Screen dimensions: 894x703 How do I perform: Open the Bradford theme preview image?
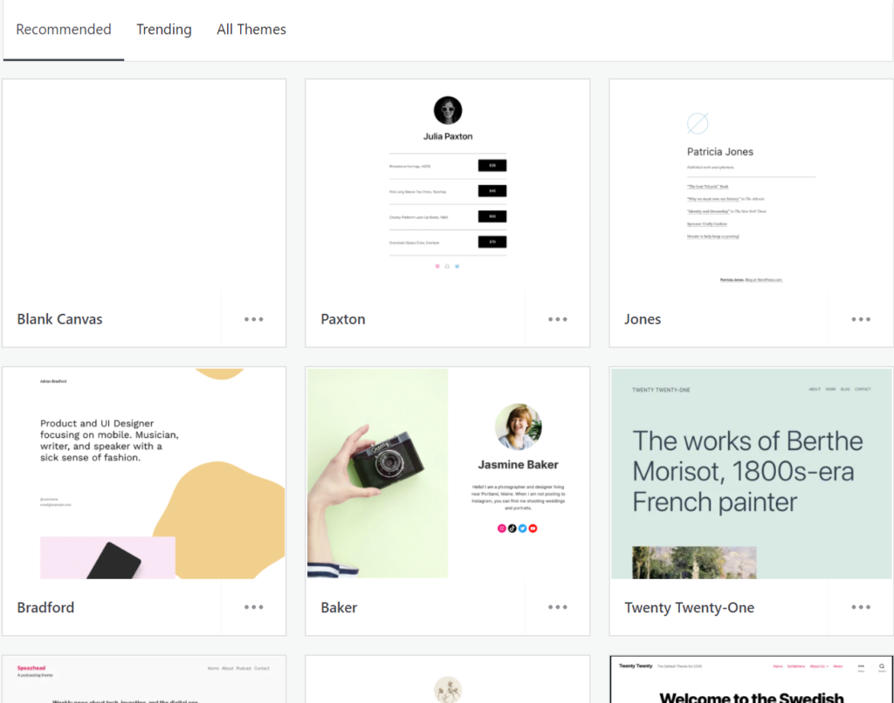coord(144,474)
